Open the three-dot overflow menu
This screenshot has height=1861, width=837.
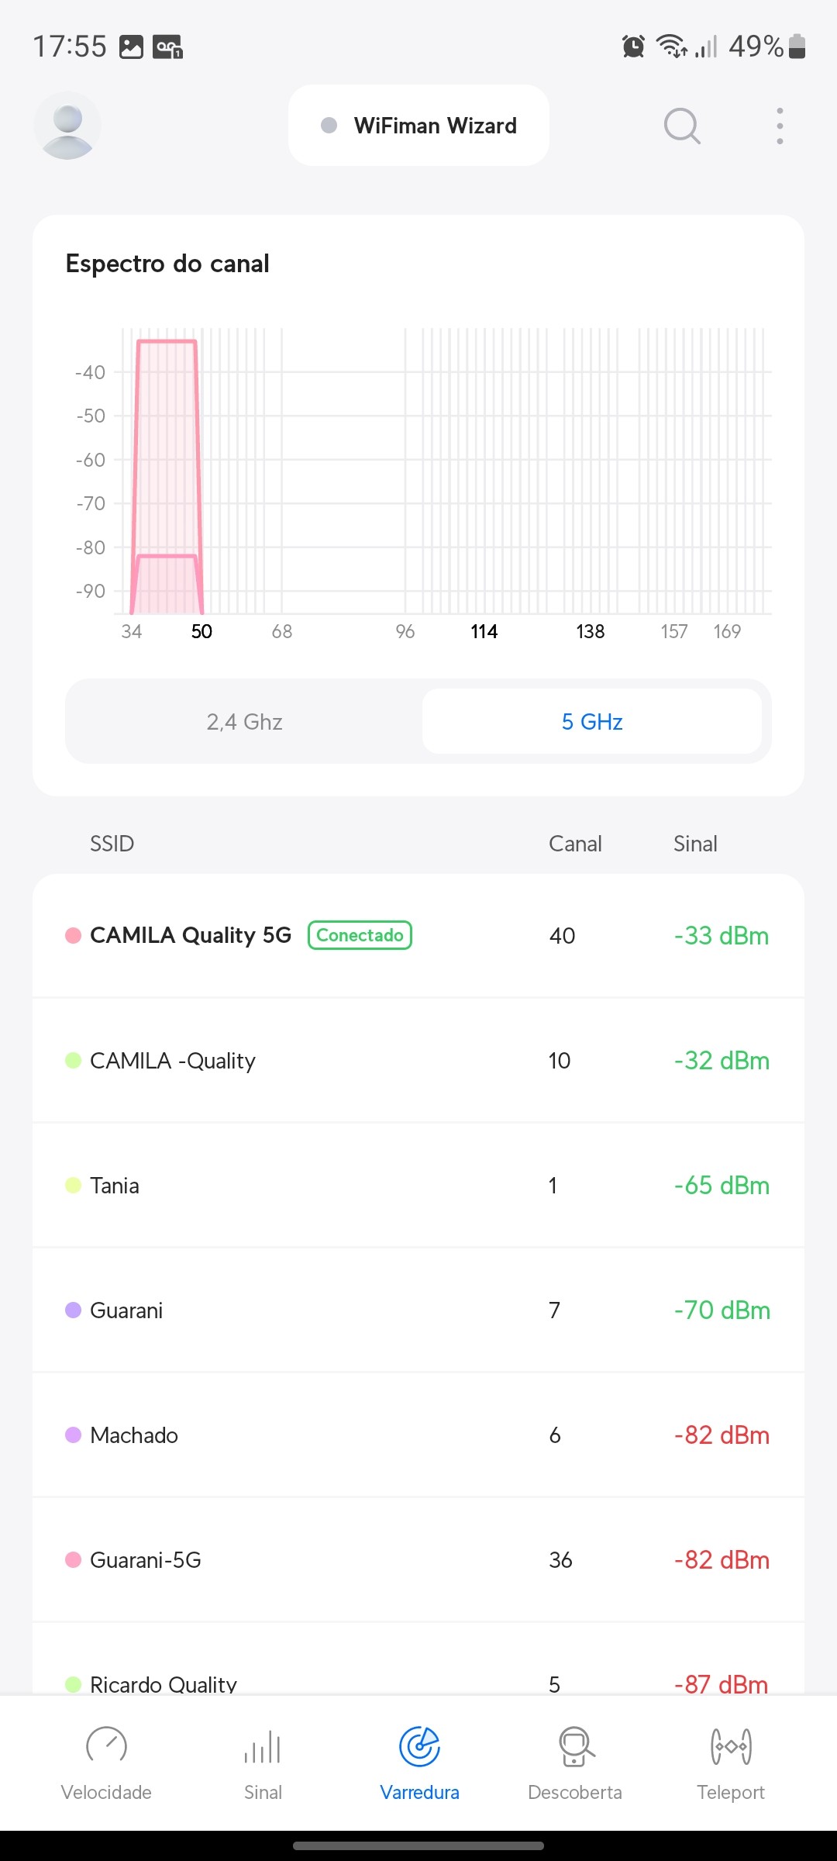coord(780,126)
